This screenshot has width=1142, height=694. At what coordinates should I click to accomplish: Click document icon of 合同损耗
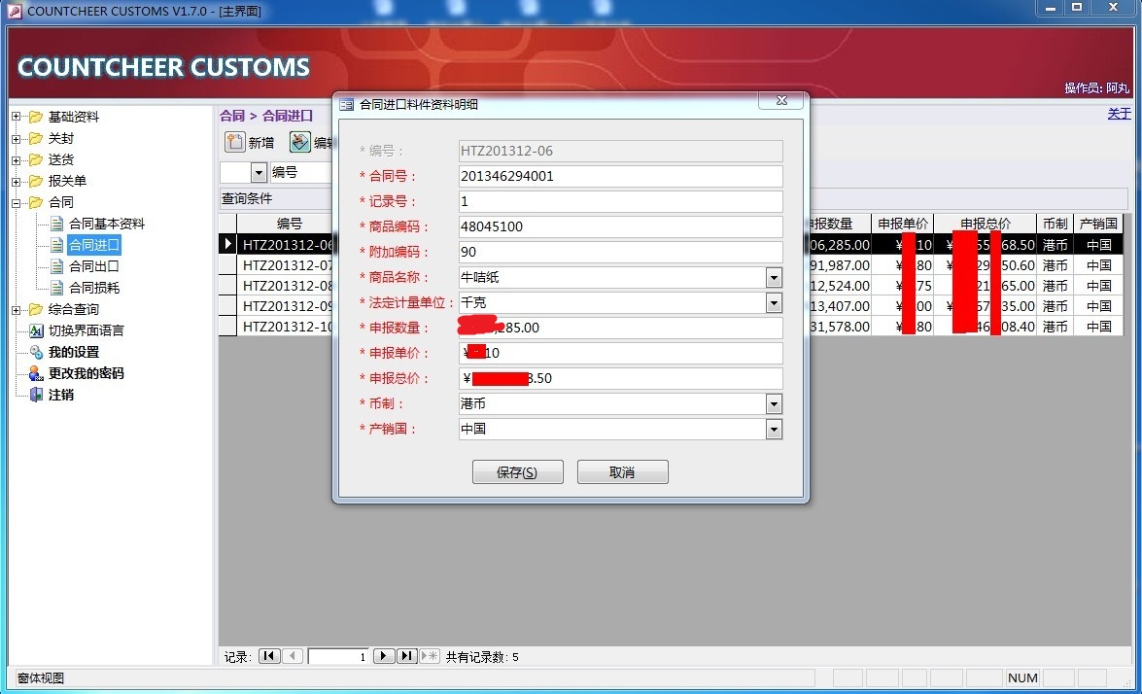(x=56, y=288)
